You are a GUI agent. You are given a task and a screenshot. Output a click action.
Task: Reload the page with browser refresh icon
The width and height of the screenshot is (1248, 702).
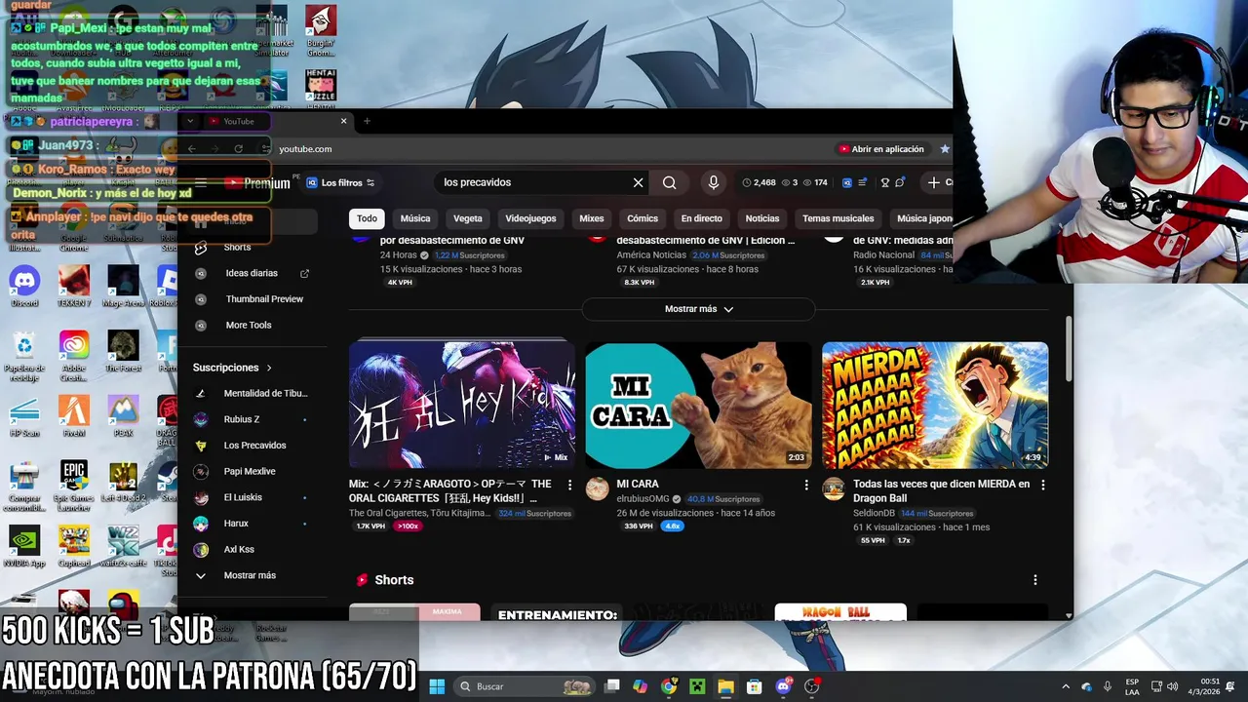tap(238, 149)
